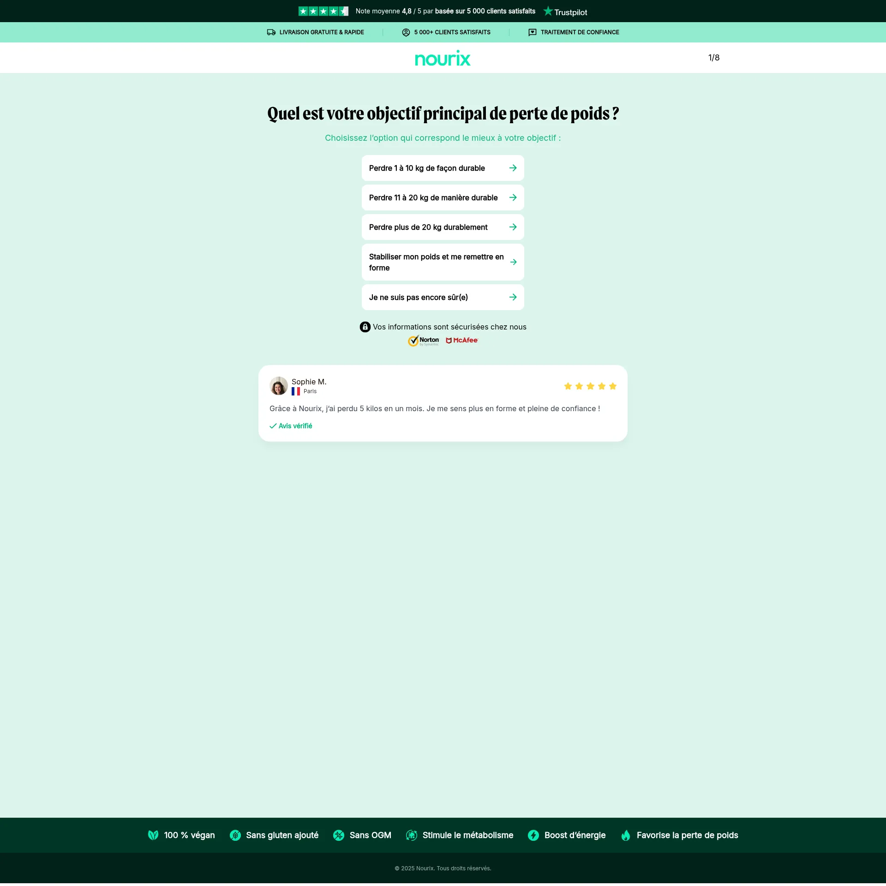
Task: Click the 100 % végan leaf icon
Action: coord(153,835)
